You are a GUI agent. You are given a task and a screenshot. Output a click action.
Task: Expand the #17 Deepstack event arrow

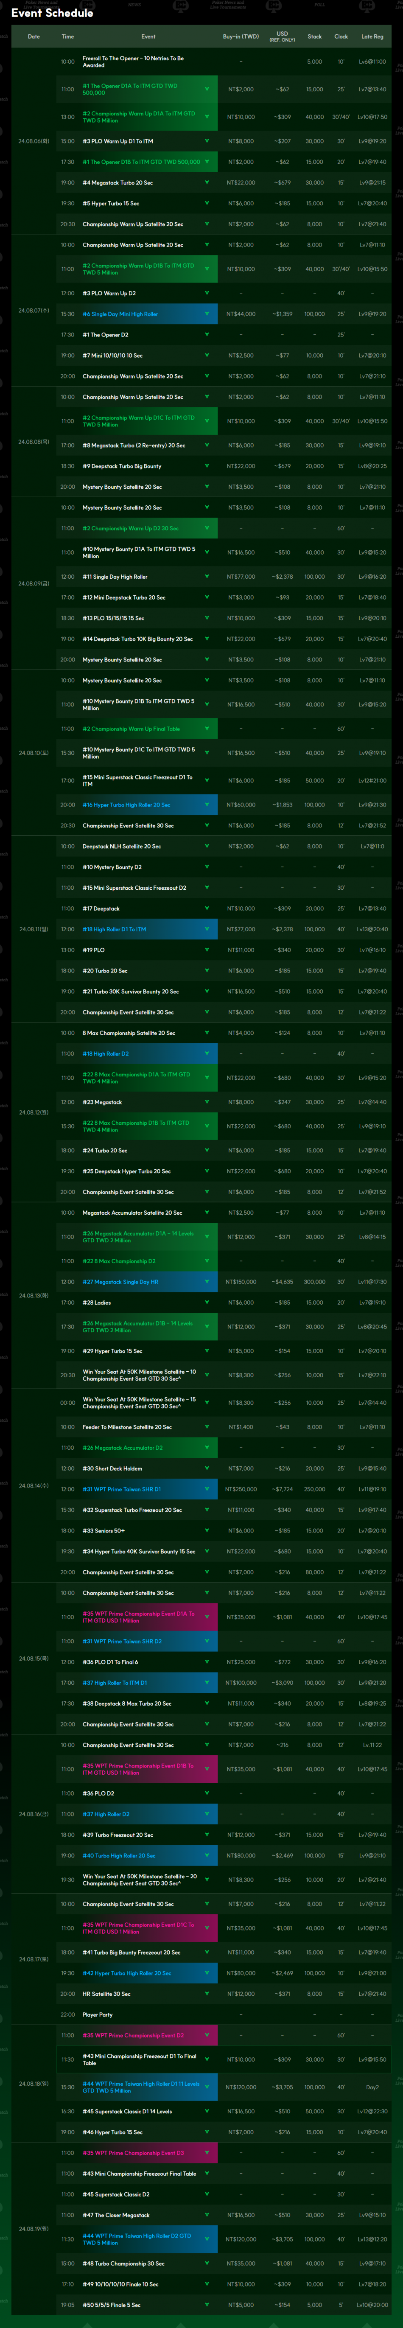click(x=207, y=908)
